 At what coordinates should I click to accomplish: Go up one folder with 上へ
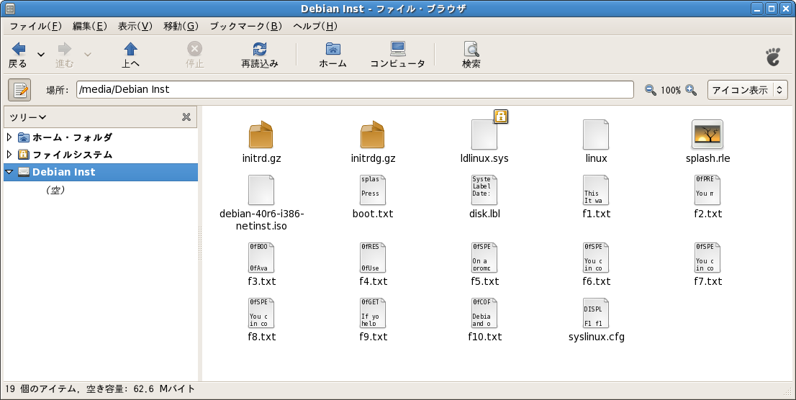click(130, 55)
